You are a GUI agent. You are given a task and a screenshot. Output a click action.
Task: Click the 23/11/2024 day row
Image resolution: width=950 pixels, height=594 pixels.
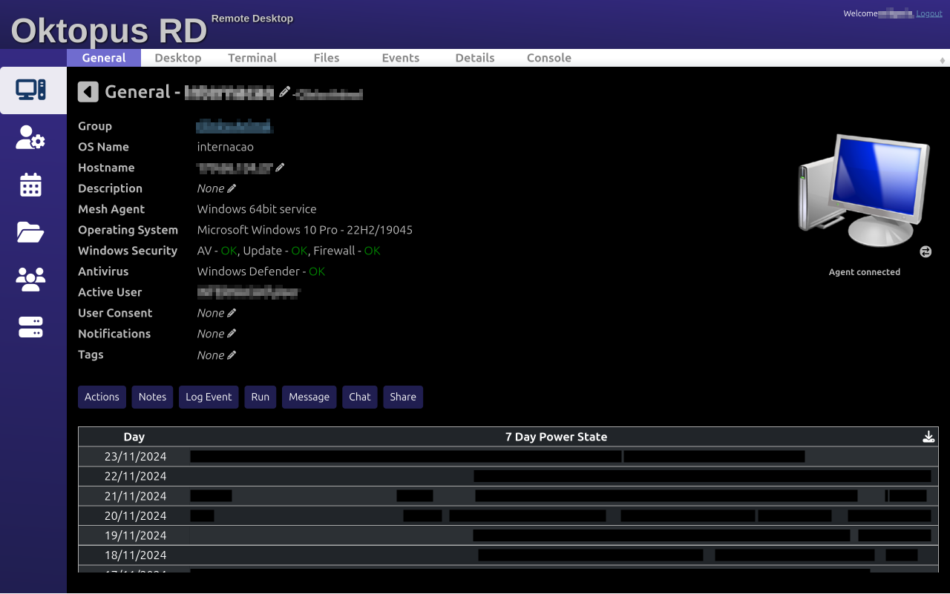(508, 457)
